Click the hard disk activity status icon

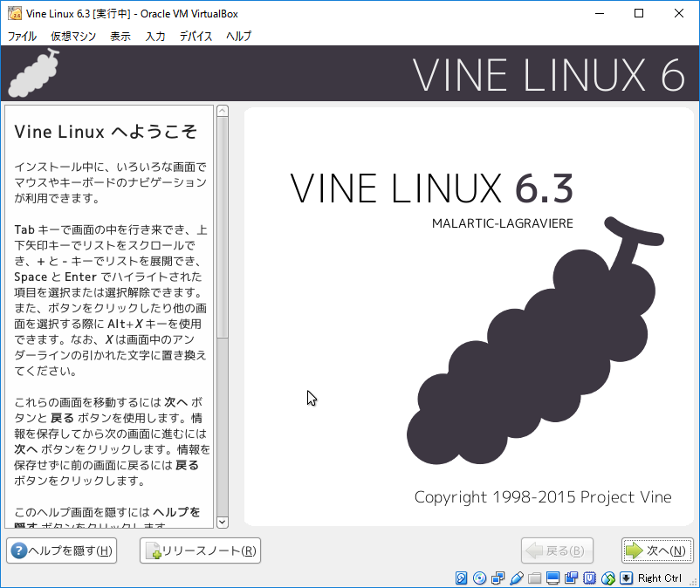[462, 578]
